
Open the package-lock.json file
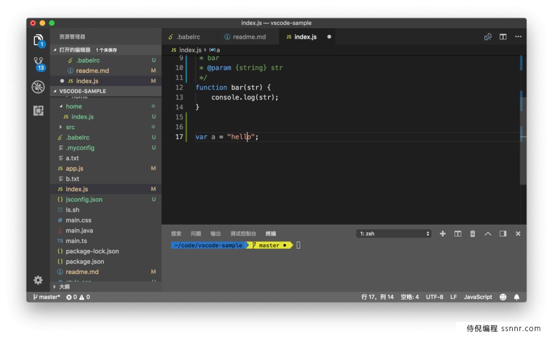(x=106, y=251)
